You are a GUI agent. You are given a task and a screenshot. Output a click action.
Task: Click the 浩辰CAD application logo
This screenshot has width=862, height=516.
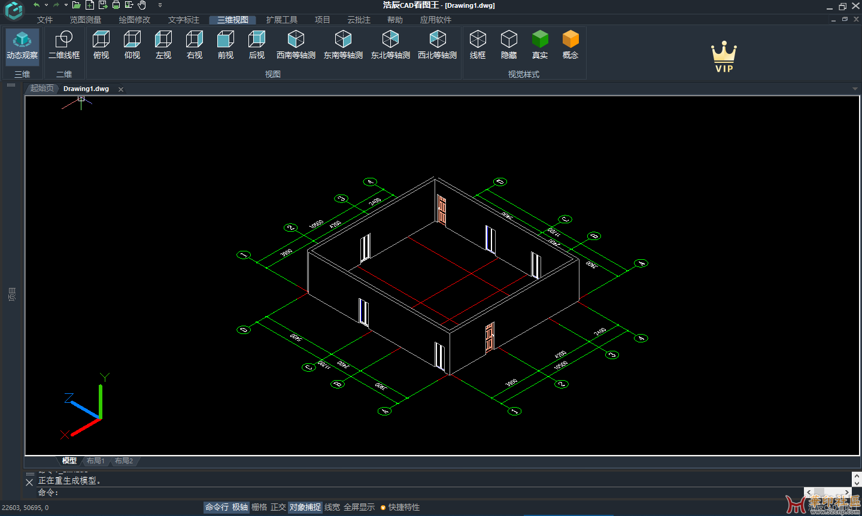click(13, 10)
